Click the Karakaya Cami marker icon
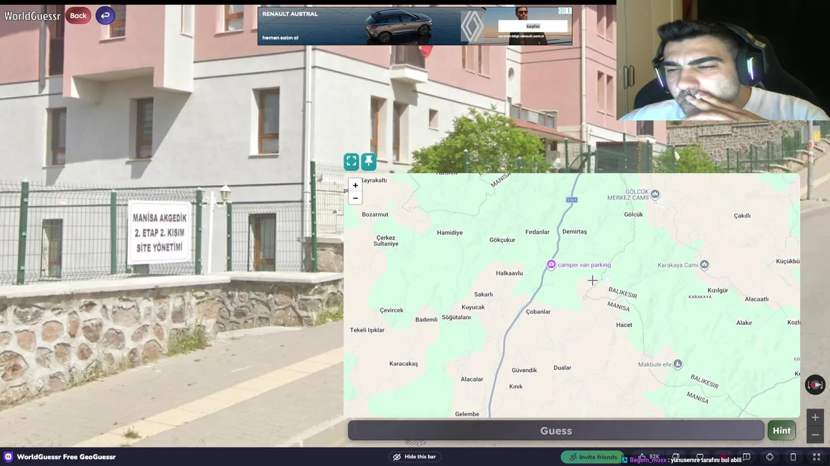 coord(704,265)
